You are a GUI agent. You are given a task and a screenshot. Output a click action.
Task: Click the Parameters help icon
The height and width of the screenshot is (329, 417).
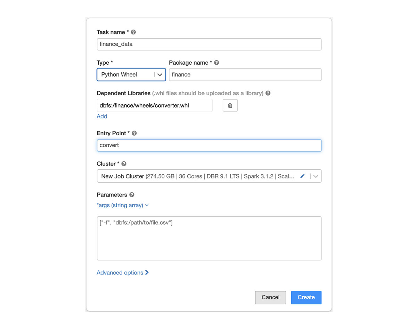click(x=131, y=195)
